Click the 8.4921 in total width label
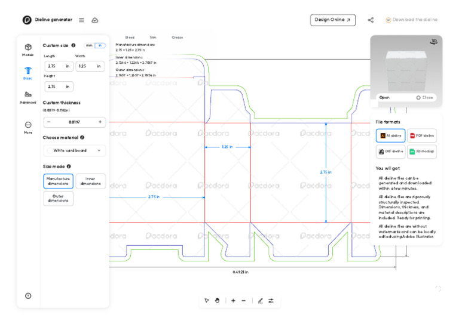459x324 pixels. click(241, 272)
